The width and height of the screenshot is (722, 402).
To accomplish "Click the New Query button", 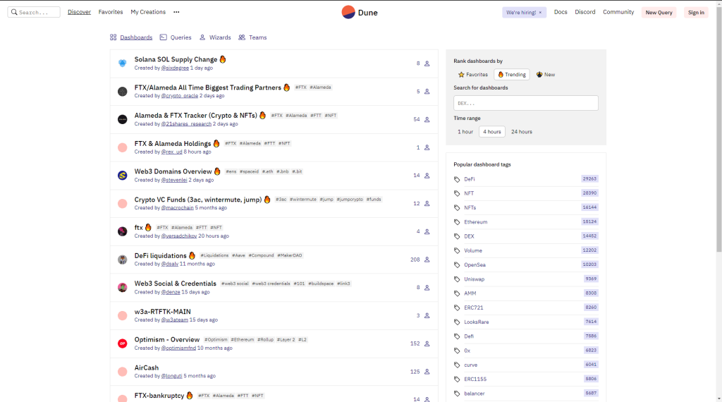I will 659,13.
